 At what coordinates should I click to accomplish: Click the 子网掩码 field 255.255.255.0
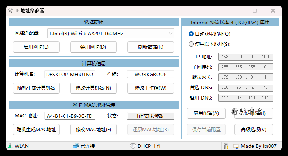click(245, 67)
